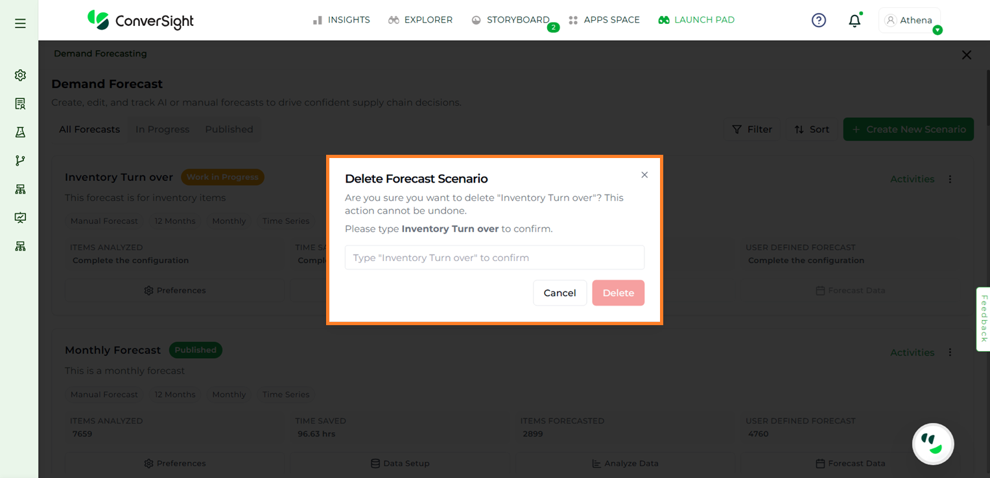This screenshot has width=990, height=478.
Task: Click the confirmation text input field
Action: (x=494, y=258)
